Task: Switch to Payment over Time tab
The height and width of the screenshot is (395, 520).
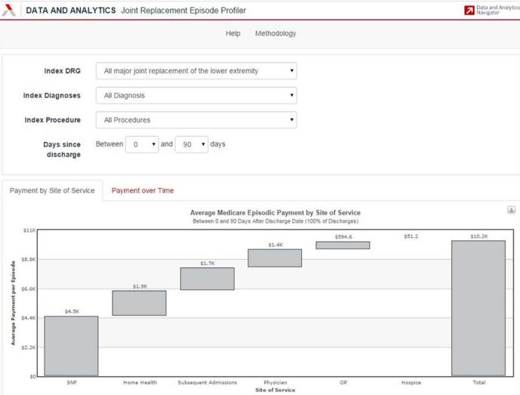Action: pyautogui.click(x=142, y=190)
